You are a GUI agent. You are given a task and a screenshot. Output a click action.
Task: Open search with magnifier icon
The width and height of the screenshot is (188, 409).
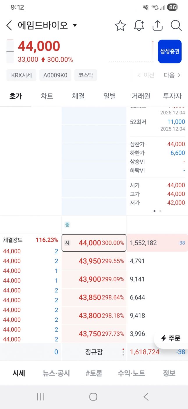176,26
